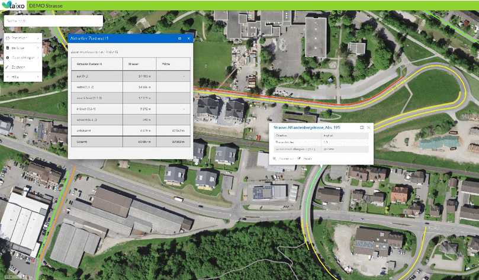Click the edit details icon in street popup
Viewport: 479px width, 280px height.
click(x=300, y=159)
